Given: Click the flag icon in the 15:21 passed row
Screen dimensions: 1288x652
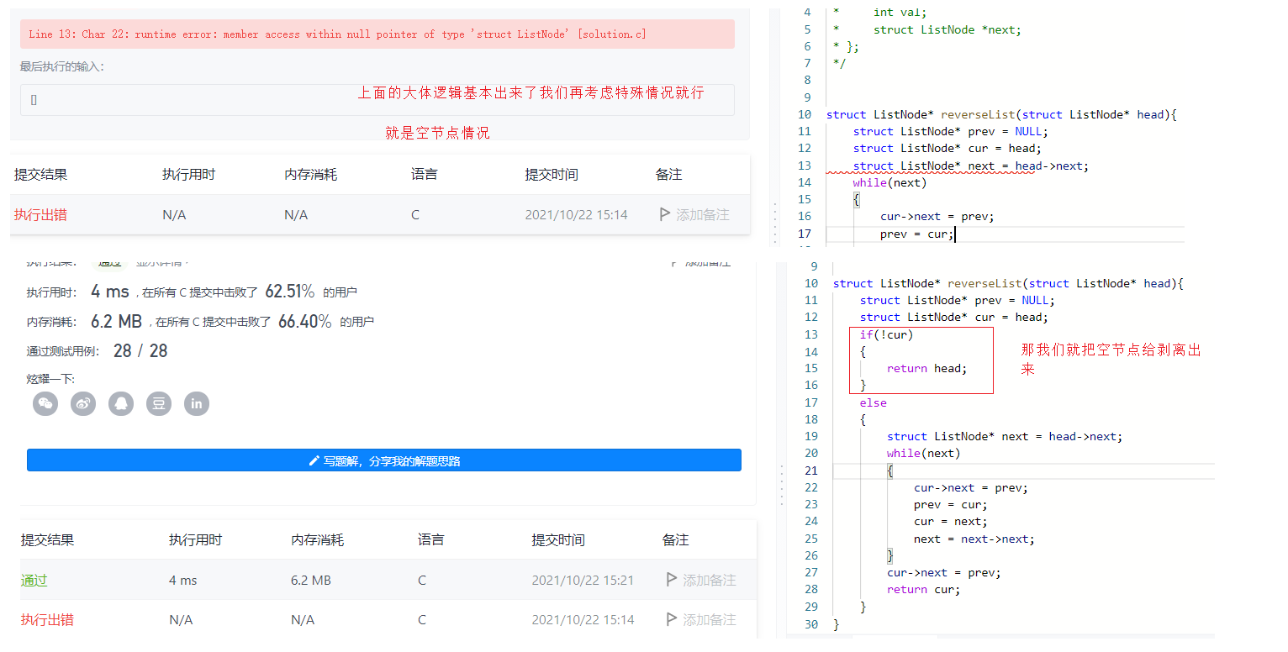Looking at the screenshot, I should (671, 580).
